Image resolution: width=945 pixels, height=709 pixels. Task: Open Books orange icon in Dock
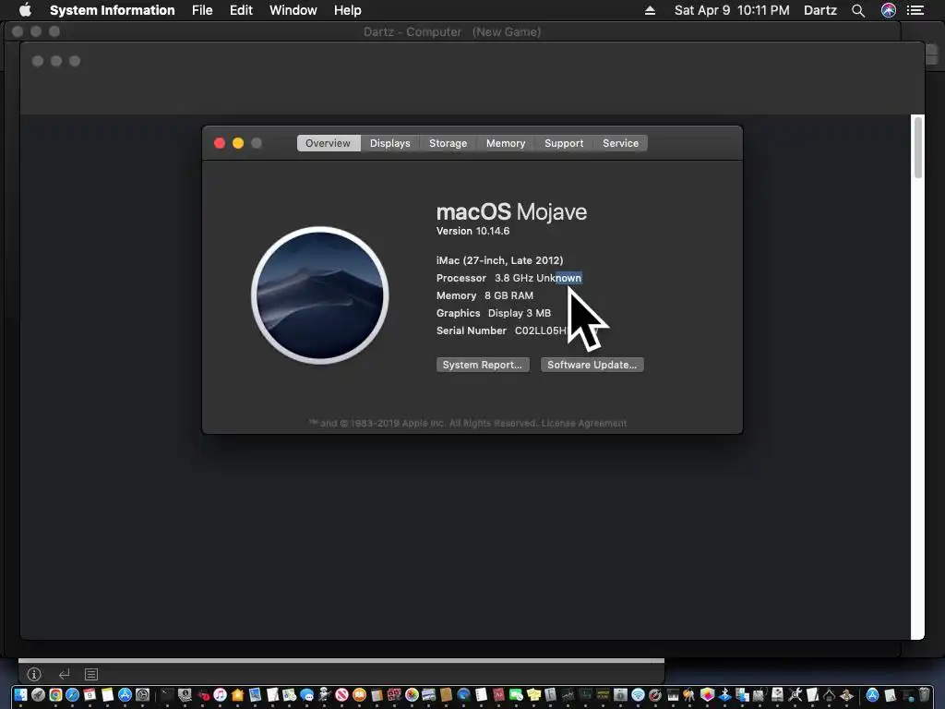click(359, 694)
